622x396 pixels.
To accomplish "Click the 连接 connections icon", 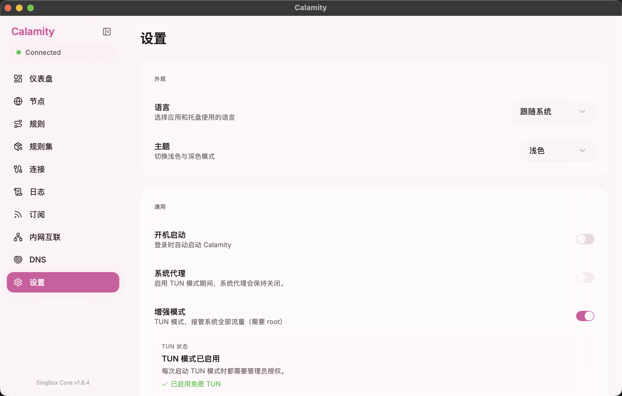I will [x=18, y=169].
